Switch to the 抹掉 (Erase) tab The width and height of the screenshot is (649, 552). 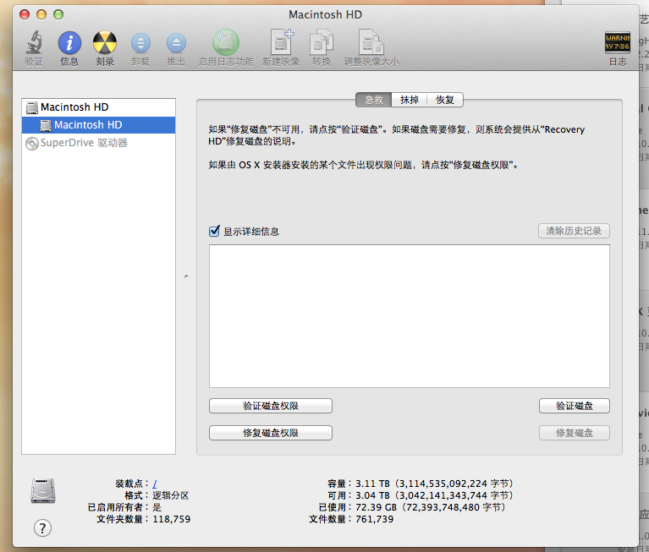[x=409, y=100]
